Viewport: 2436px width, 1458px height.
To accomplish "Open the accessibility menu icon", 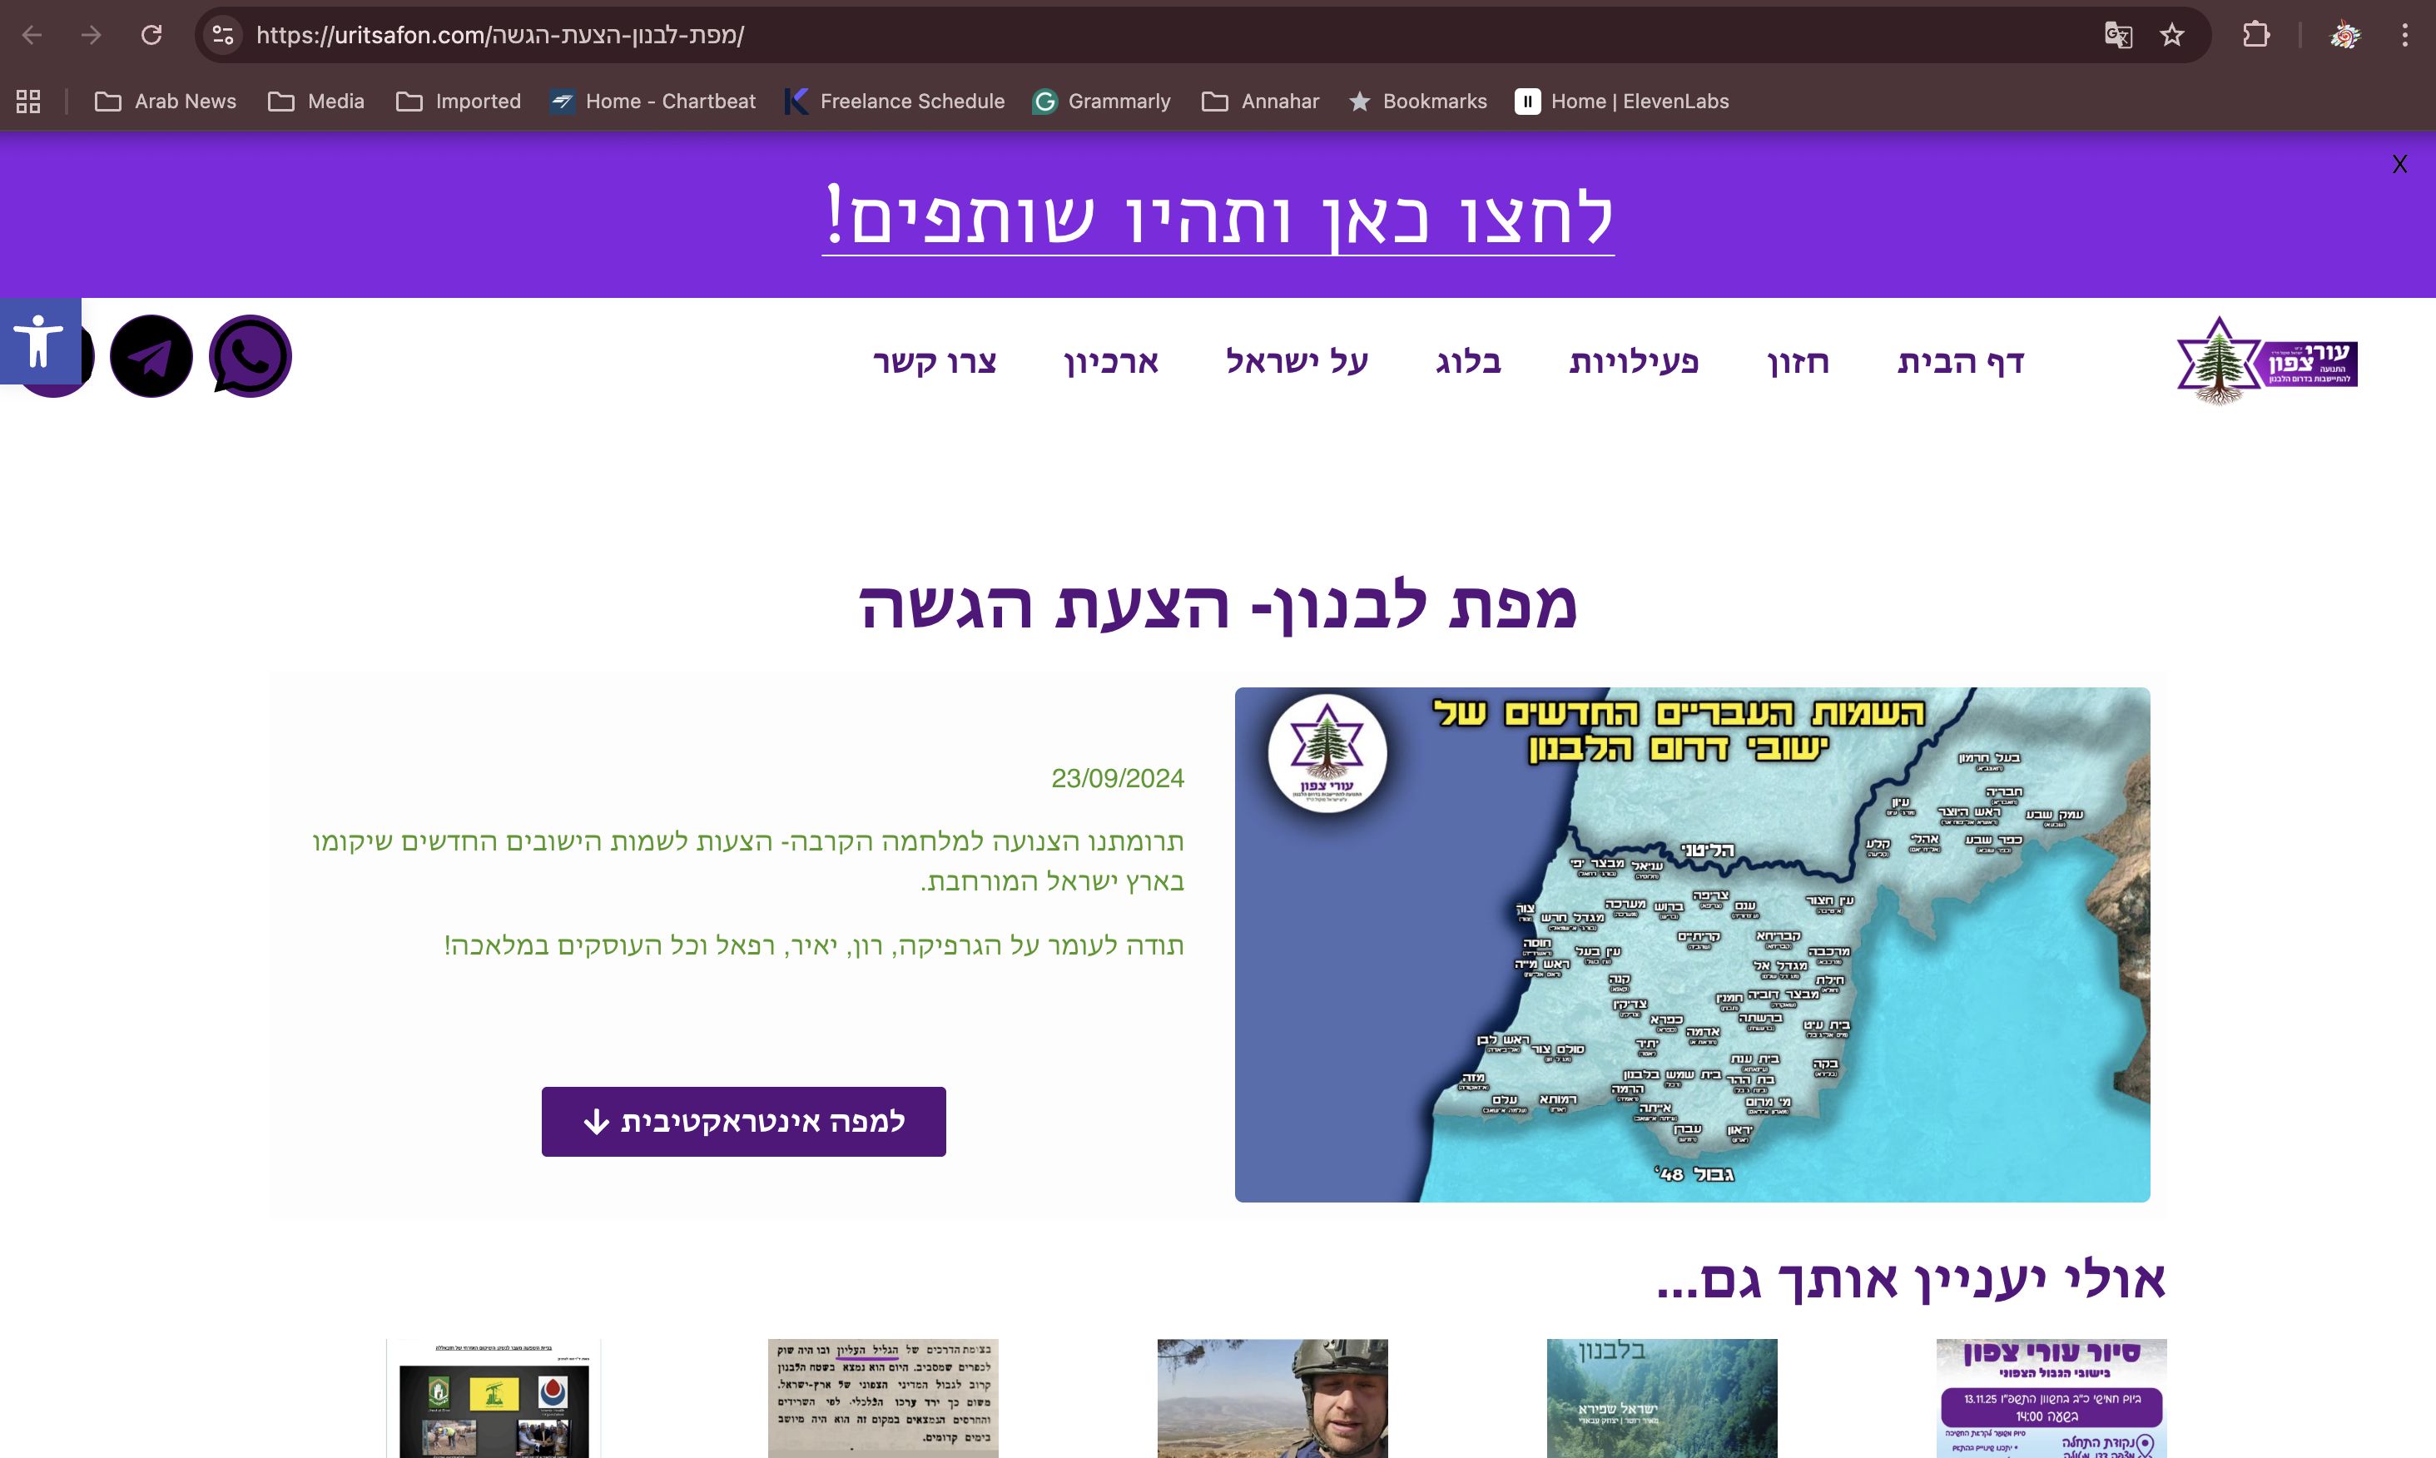I will coord(39,341).
